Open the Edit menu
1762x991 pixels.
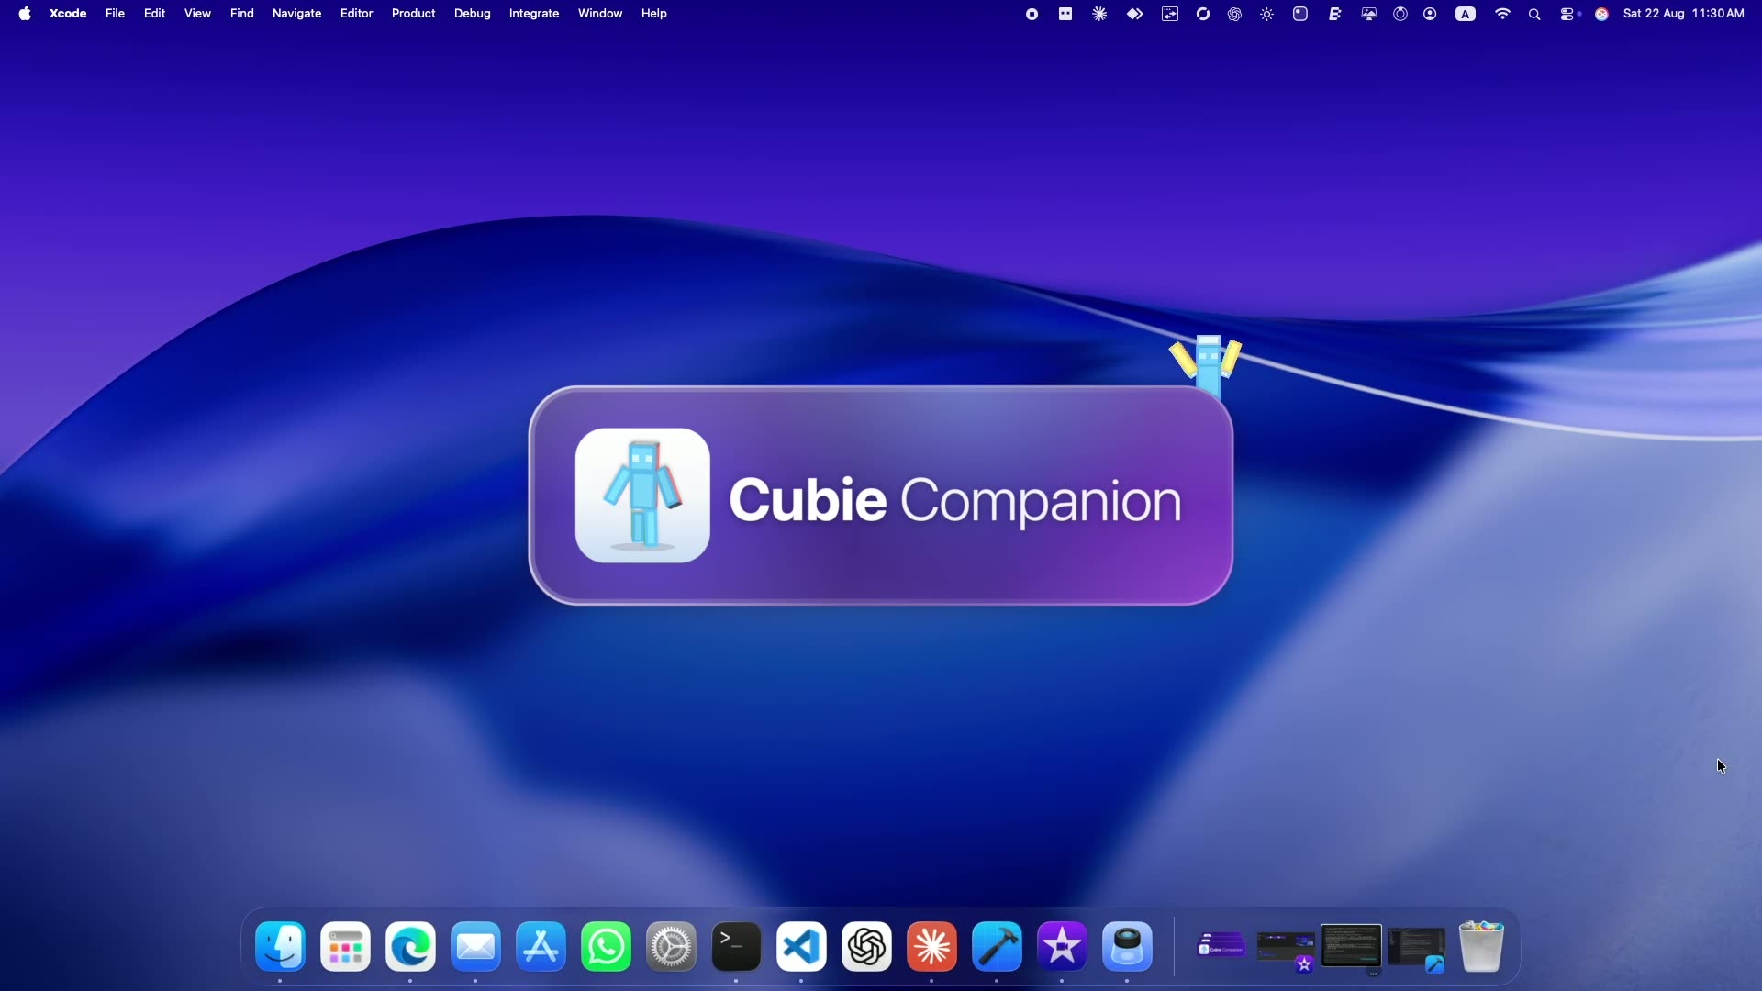[x=154, y=14]
